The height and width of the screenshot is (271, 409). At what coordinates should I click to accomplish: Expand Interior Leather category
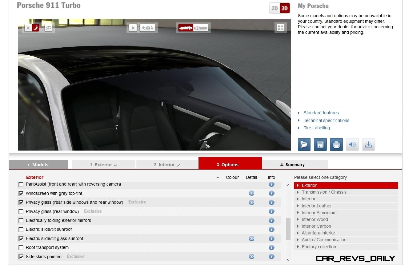coord(346,206)
